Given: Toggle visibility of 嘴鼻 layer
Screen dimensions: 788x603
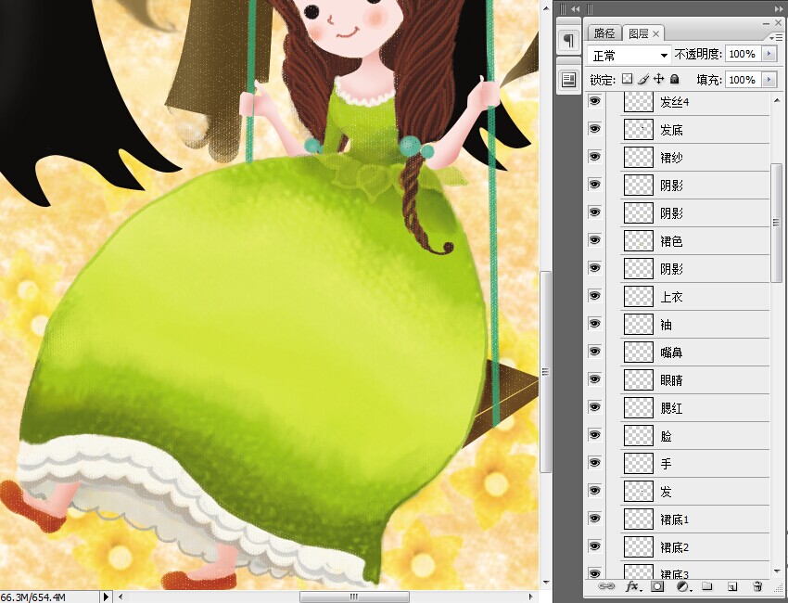Looking at the screenshot, I should [x=595, y=351].
